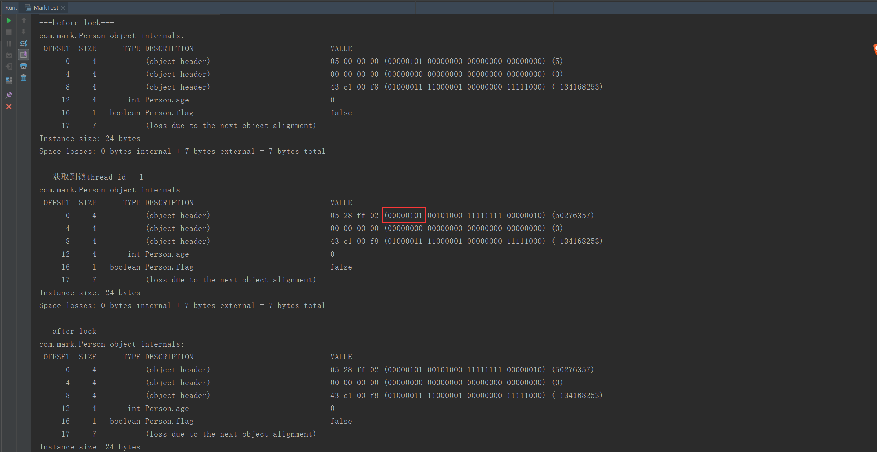Click the '---after lock---' console line
The width and height of the screenshot is (877, 452).
(74, 331)
